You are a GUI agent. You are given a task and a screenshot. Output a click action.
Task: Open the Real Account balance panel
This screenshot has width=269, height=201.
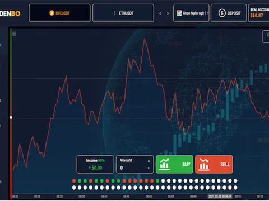259,13
